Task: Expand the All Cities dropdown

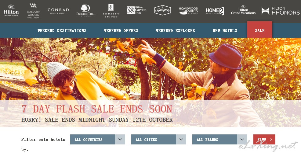Action: 158,139
